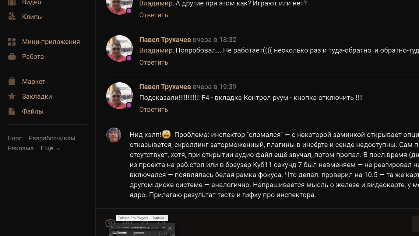Click the Файлы document icon
The image size is (419, 236).
coord(12,111)
